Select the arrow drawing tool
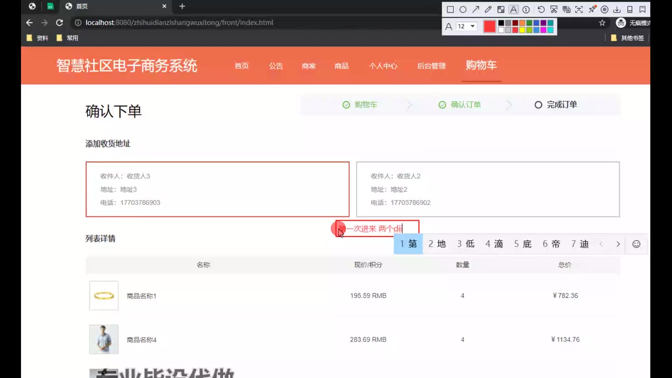Screen dimensions: 672x378 475,9
